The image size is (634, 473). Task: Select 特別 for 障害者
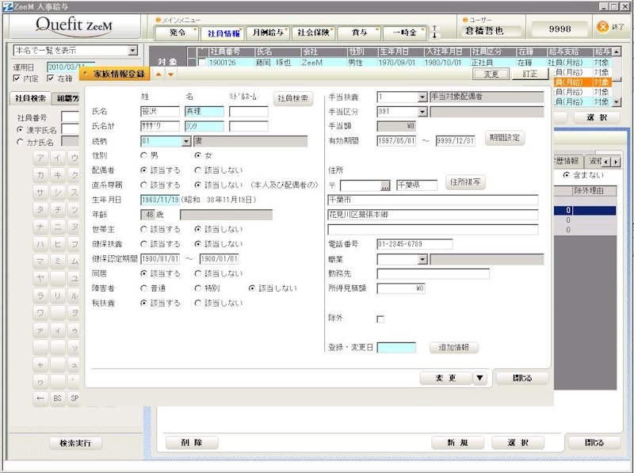pyautogui.click(x=197, y=288)
